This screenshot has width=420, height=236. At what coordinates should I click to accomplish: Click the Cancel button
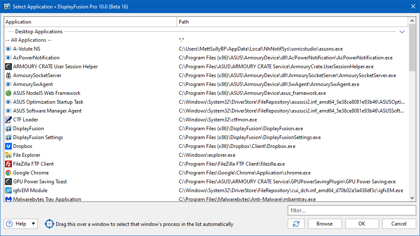click(399, 224)
